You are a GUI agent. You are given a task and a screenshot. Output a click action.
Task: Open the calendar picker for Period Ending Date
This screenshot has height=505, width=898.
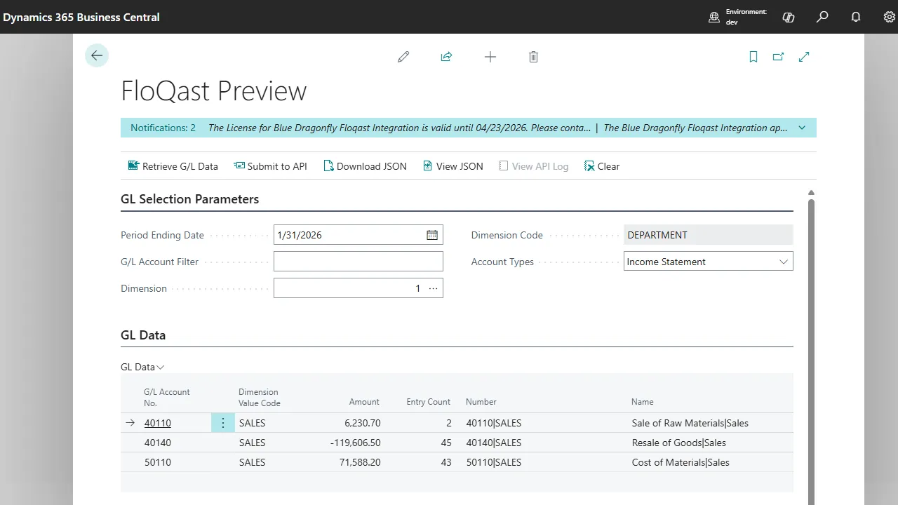tap(432, 235)
